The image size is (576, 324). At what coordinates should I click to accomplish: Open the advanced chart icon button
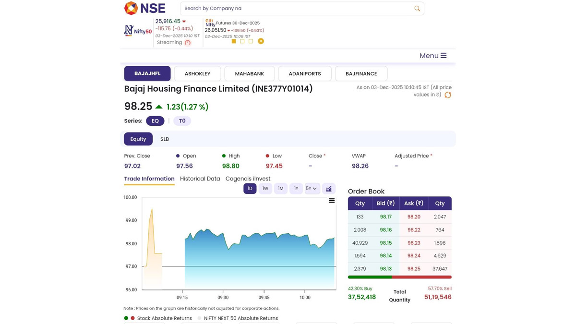329,189
